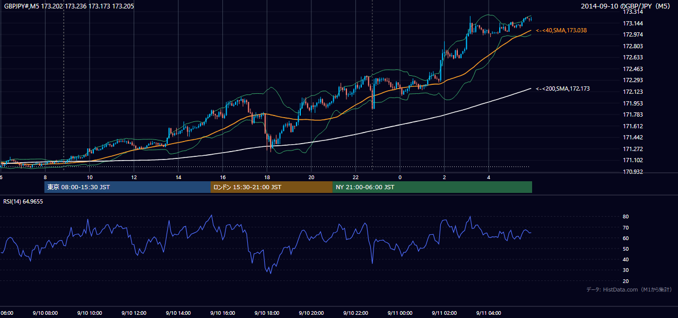Click the RSI(14) 64.9655 indicator label
Image resolution: width=678 pixels, height=318 pixels.
[x=23, y=201]
